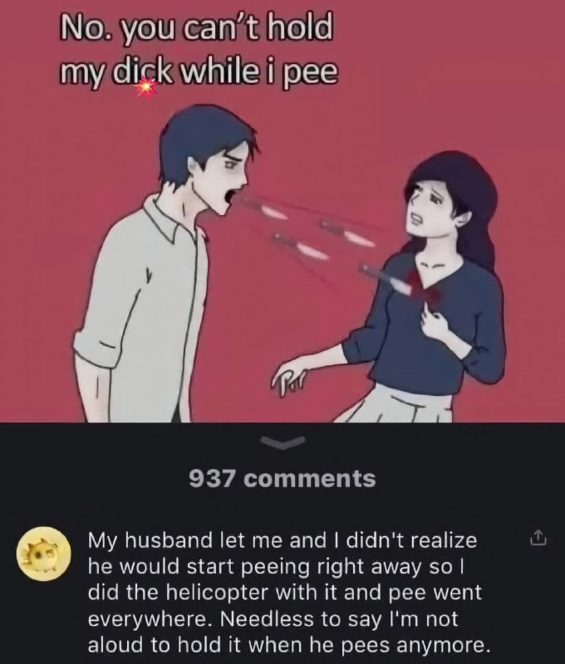Image resolution: width=565 pixels, height=664 pixels.
Task: Tap the sparkle emoji sticker under the caption
Action: pos(145,88)
